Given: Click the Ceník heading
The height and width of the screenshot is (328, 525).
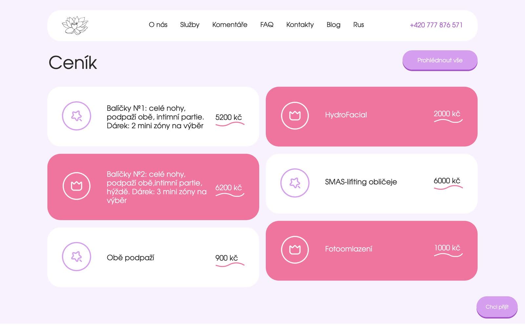Looking at the screenshot, I should pos(73,62).
